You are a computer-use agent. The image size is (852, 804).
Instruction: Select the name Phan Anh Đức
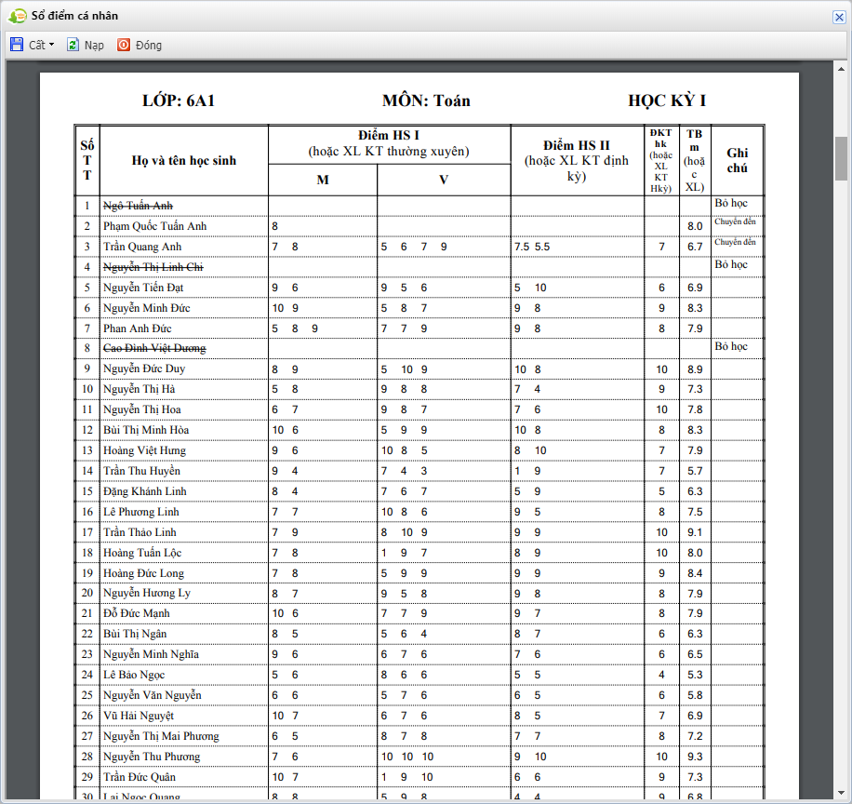138,328
